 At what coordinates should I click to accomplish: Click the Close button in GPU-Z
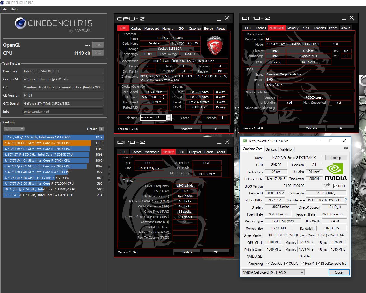pos(339,272)
